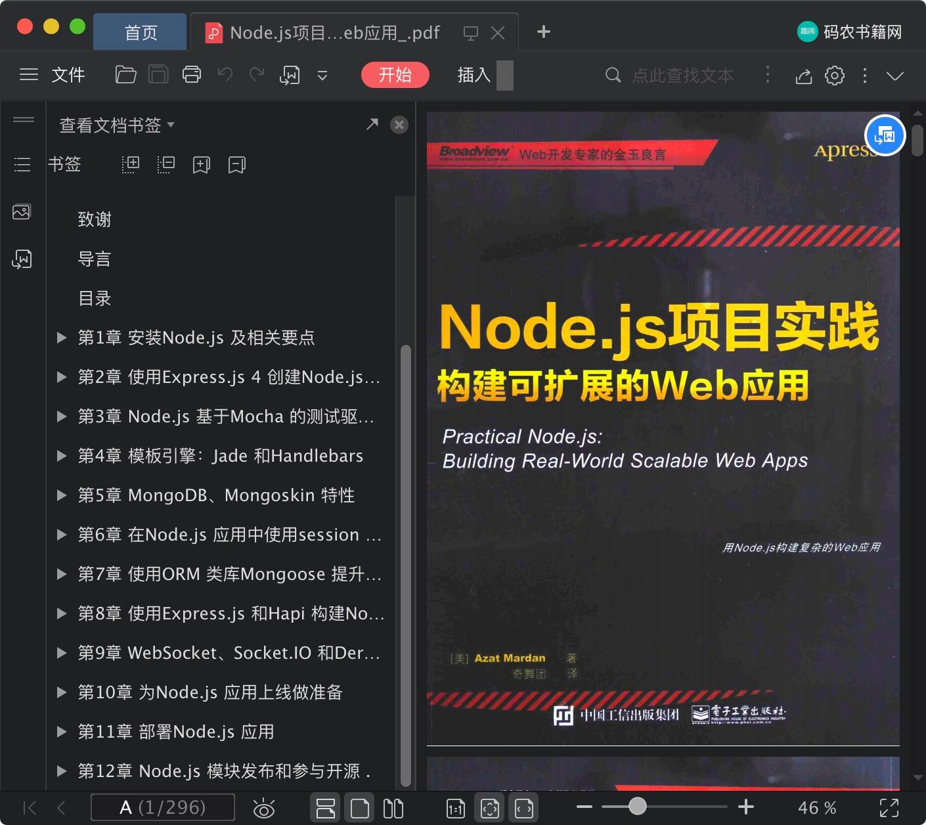Pop out the bookmark panel with arrow icon
This screenshot has height=825, width=926.
pyautogui.click(x=372, y=123)
